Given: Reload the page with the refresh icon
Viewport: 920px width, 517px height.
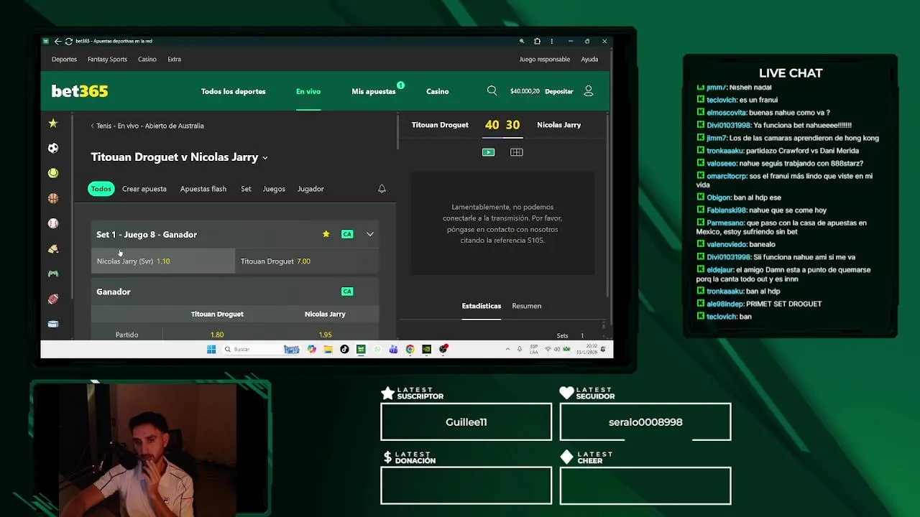Looking at the screenshot, I should (x=68, y=42).
